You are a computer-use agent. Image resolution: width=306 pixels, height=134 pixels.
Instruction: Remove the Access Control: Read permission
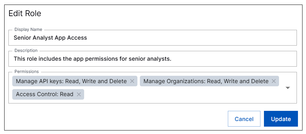point(79,94)
